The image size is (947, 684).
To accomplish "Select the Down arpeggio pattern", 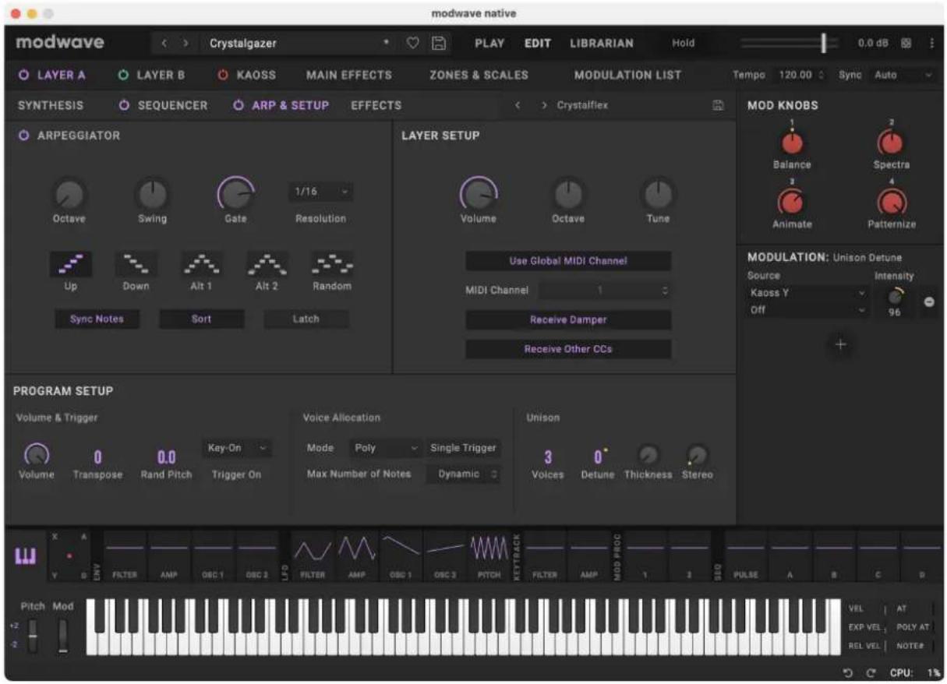I will coord(136,264).
